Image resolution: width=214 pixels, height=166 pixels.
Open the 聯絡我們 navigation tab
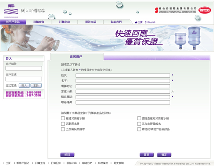point(116,22)
